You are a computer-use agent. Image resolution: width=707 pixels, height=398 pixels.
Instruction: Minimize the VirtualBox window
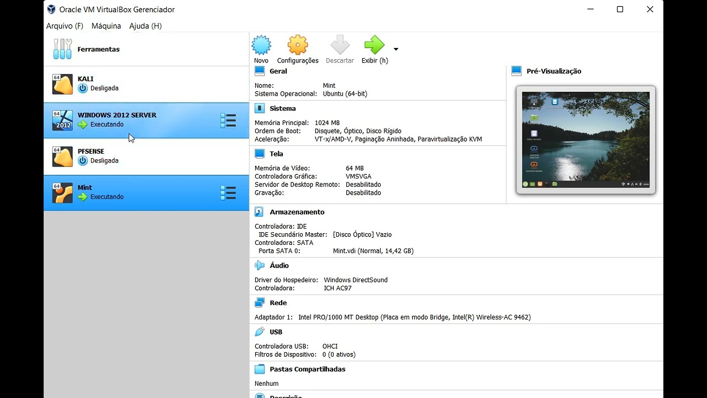pyautogui.click(x=590, y=9)
